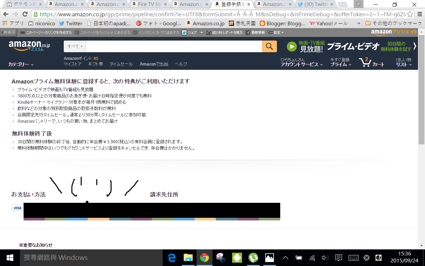The height and width of the screenshot is (266, 425).
Task: Switch to the (30) Twitter tab
Action: (x=315, y=4)
